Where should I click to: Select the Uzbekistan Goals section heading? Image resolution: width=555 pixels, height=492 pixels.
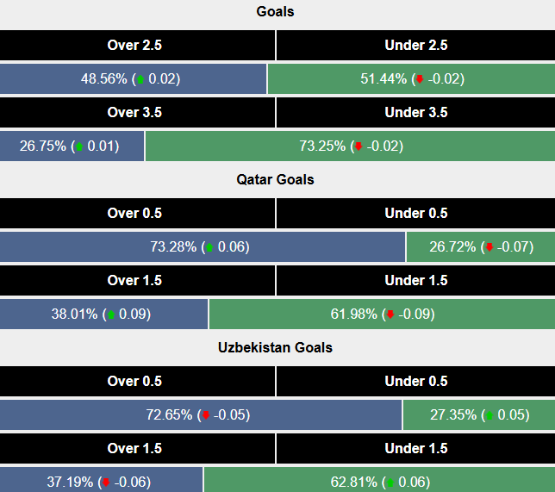pyautogui.click(x=276, y=348)
